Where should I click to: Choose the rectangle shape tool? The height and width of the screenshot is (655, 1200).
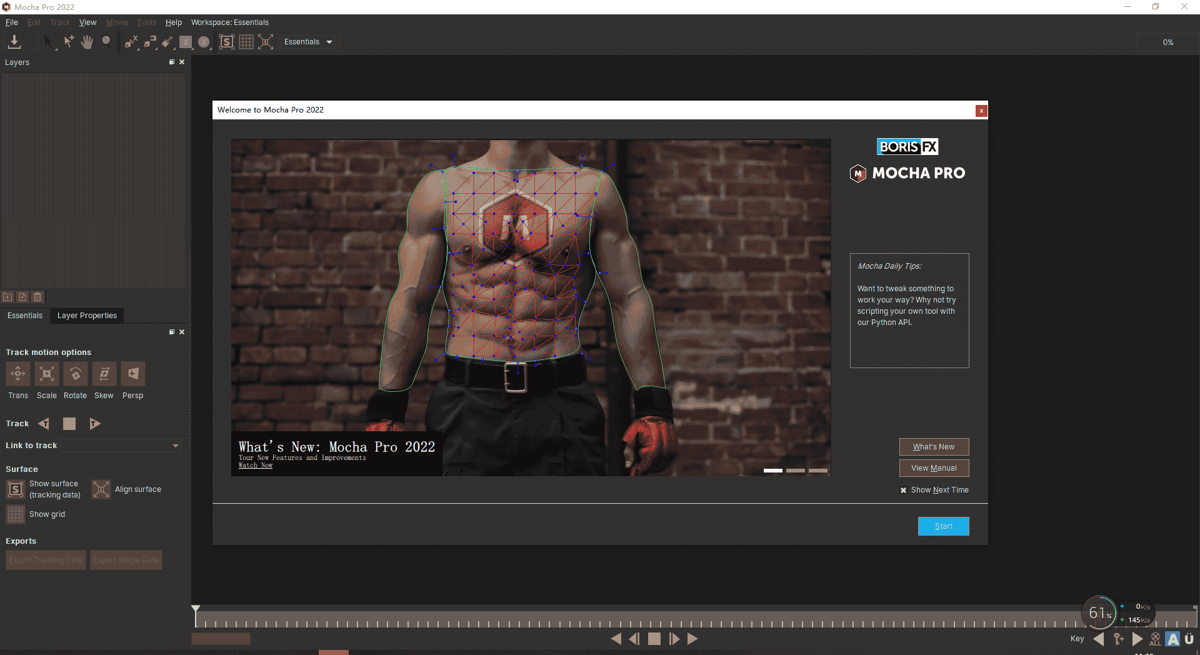pyautogui.click(x=186, y=42)
